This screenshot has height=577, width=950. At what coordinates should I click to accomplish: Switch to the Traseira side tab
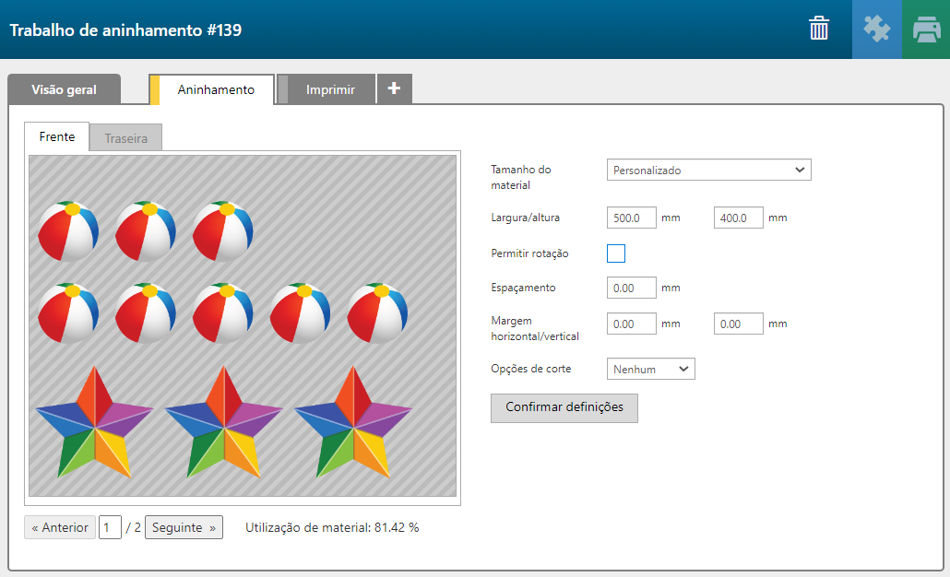pyautogui.click(x=126, y=138)
